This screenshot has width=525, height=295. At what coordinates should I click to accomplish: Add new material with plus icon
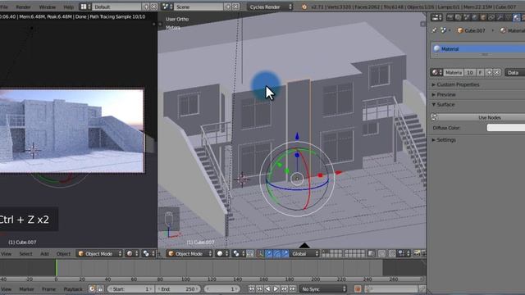pos(489,72)
